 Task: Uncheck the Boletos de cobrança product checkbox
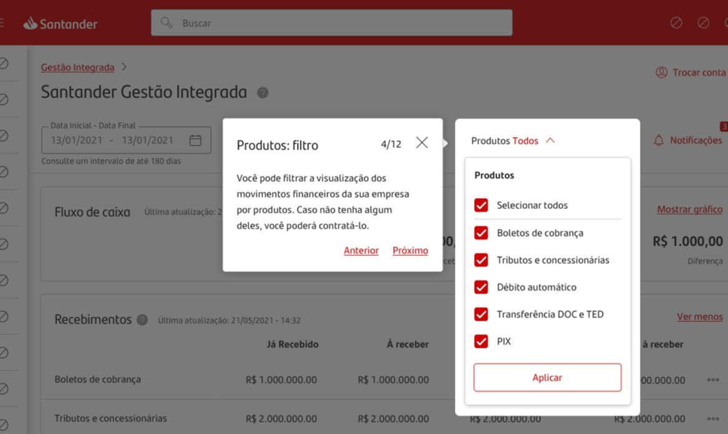(x=481, y=233)
